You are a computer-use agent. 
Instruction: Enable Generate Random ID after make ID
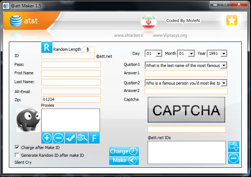tap(17, 155)
